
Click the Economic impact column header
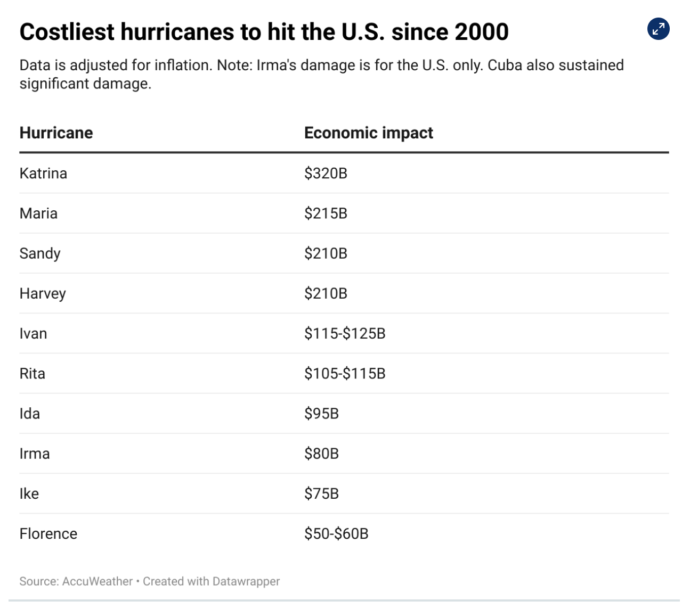368,133
